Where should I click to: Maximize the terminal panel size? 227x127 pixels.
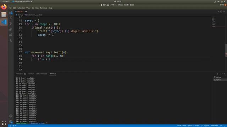(222, 74)
